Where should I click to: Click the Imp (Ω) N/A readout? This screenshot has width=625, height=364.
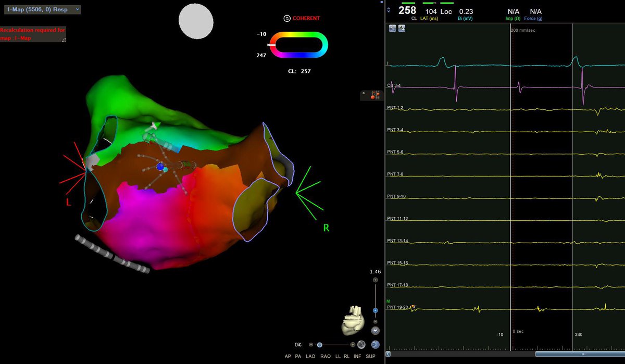pos(514,11)
